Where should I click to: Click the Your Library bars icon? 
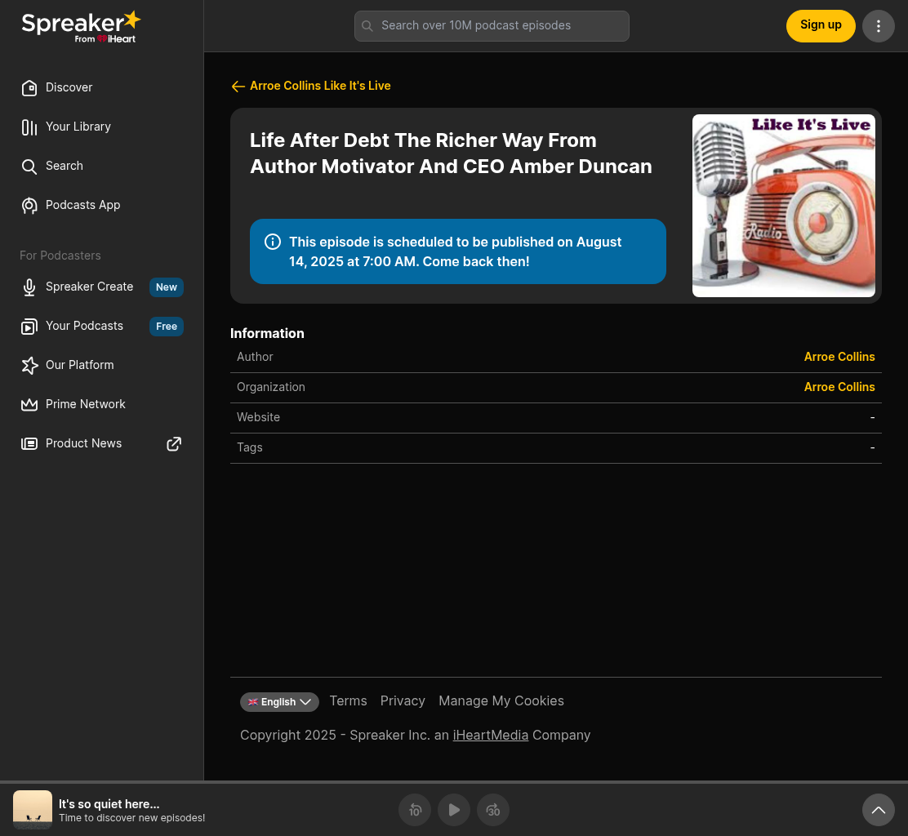[x=29, y=127]
